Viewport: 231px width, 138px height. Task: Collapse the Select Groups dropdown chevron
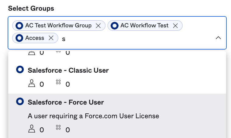(x=218, y=38)
